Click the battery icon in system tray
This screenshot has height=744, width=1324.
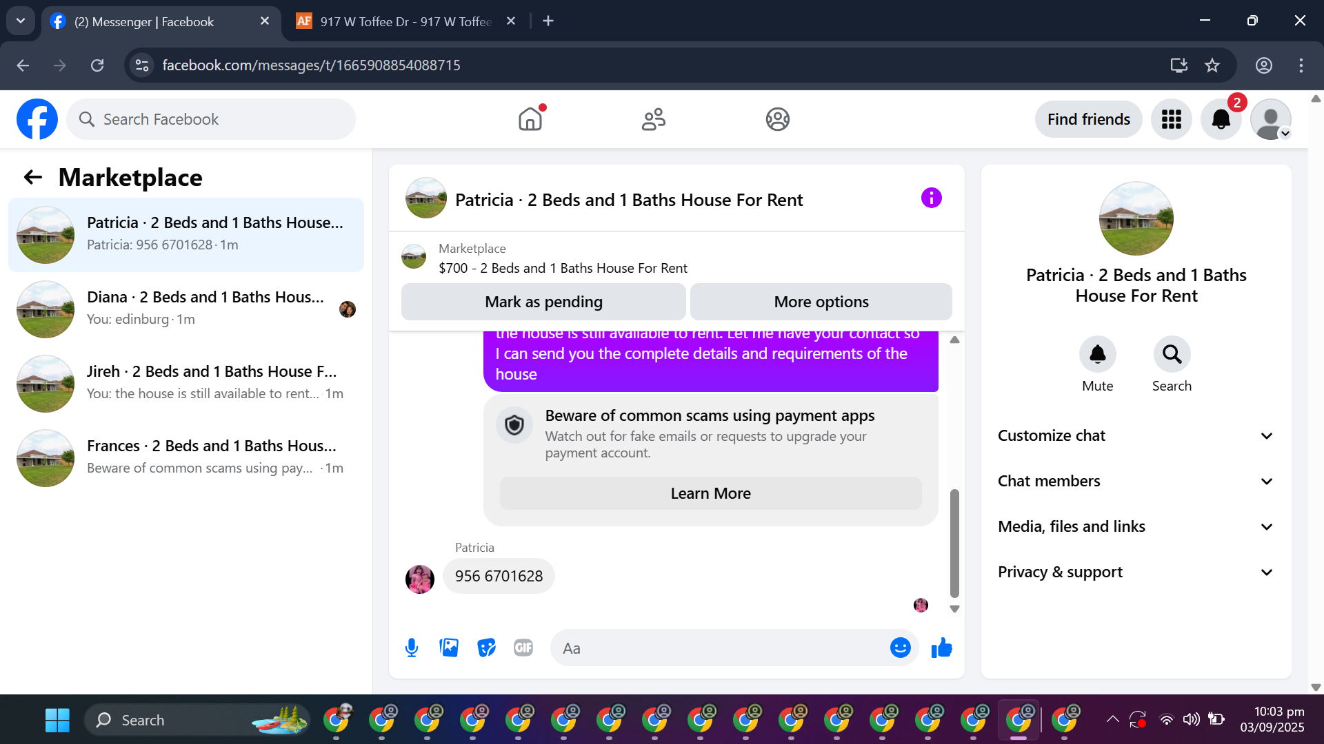tap(1216, 719)
